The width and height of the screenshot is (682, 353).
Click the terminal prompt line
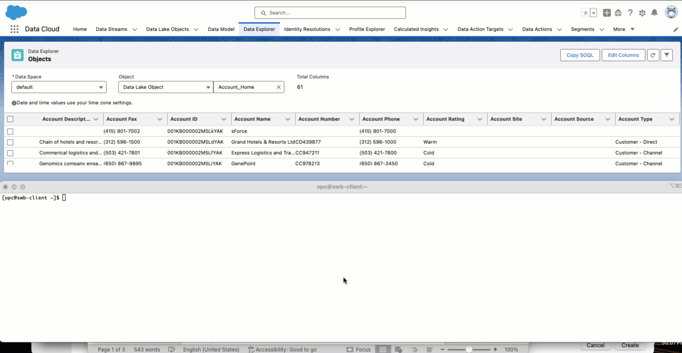(x=34, y=197)
